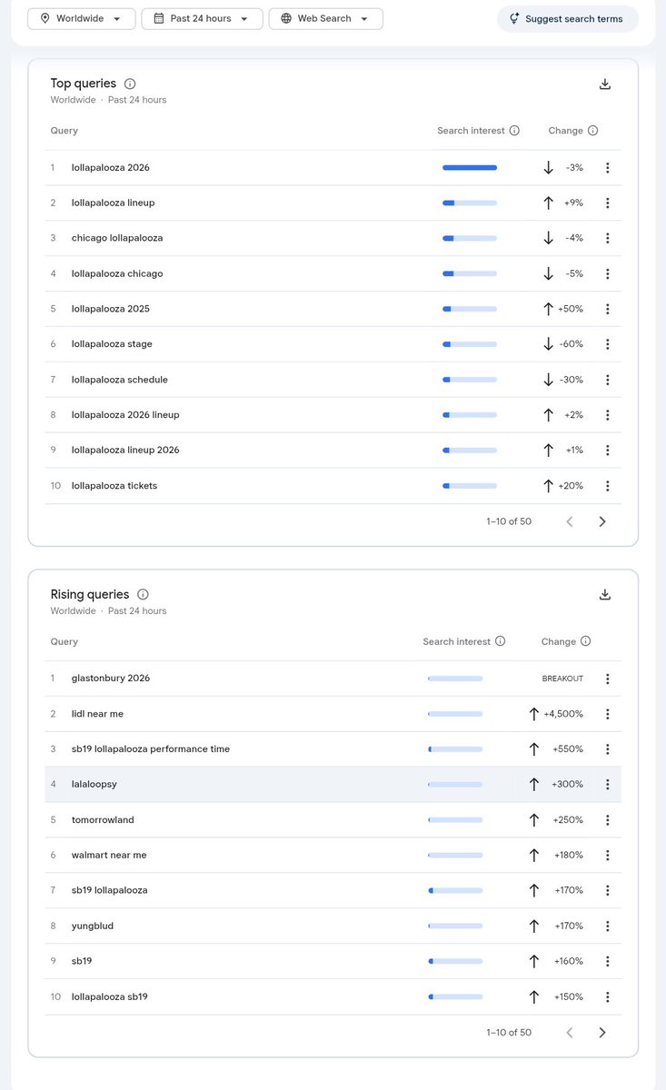Screen dimensions: 666x1090
Task: Open more options for lollapalooza stage row
Action: 607,344
